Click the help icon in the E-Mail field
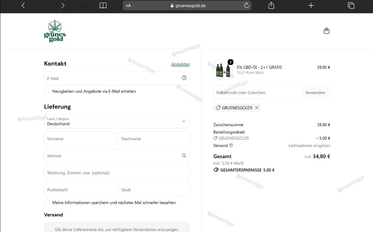This screenshot has width=373, height=232. pyautogui.click(x=184, y=78)
